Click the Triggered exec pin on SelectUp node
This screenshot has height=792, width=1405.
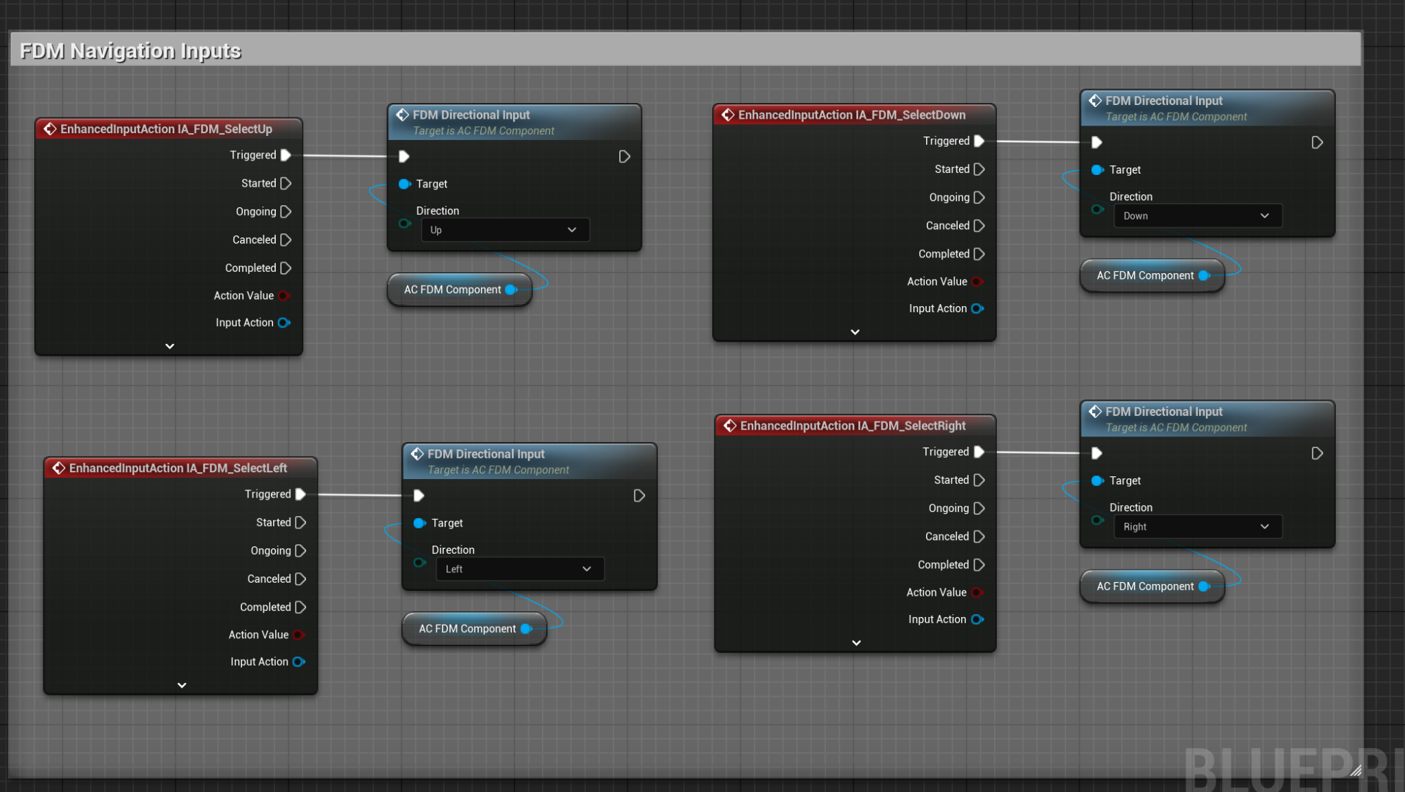pos(286,155)
